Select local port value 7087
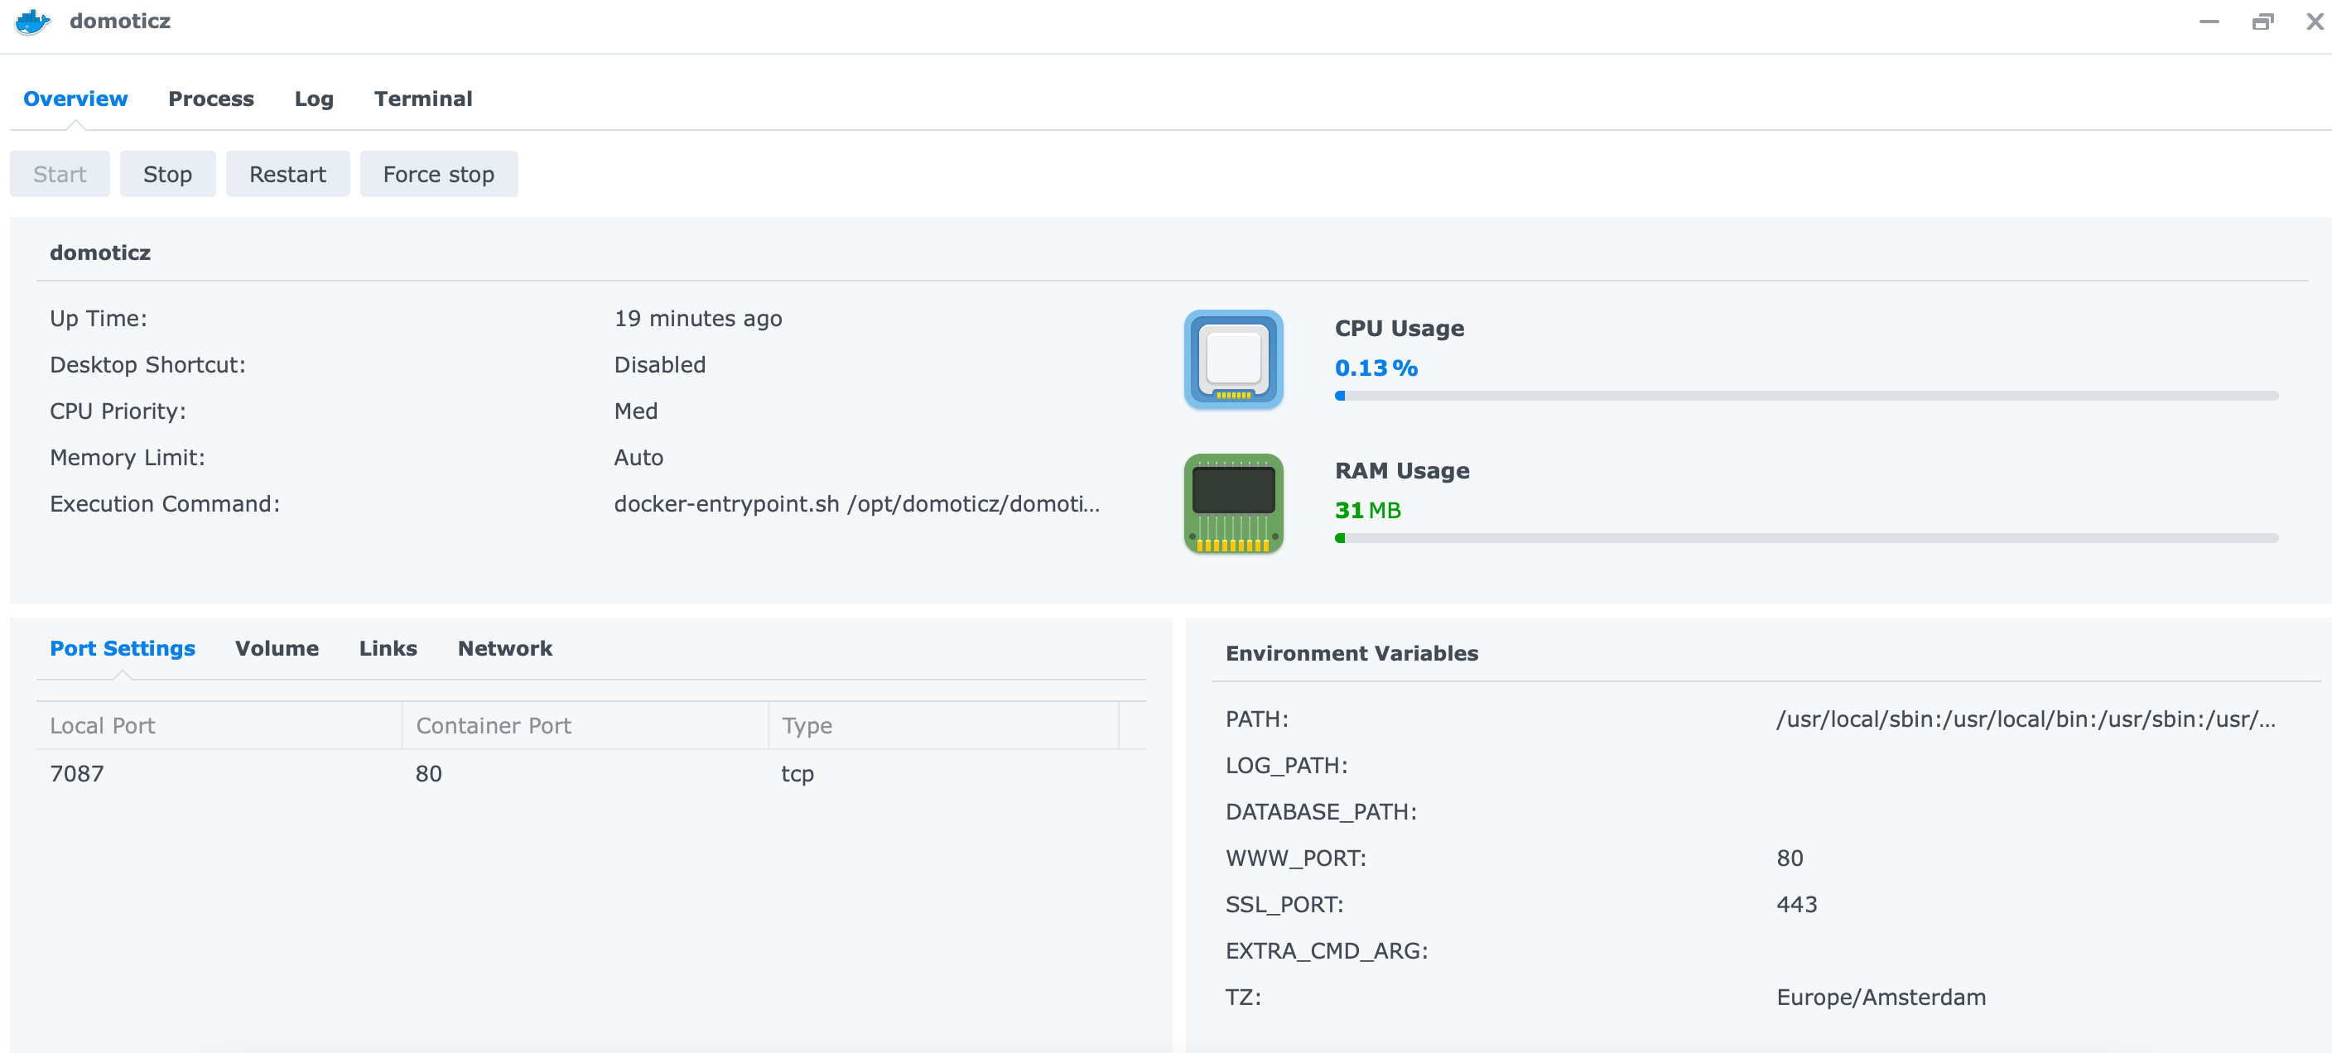 [x=77, y=773]
